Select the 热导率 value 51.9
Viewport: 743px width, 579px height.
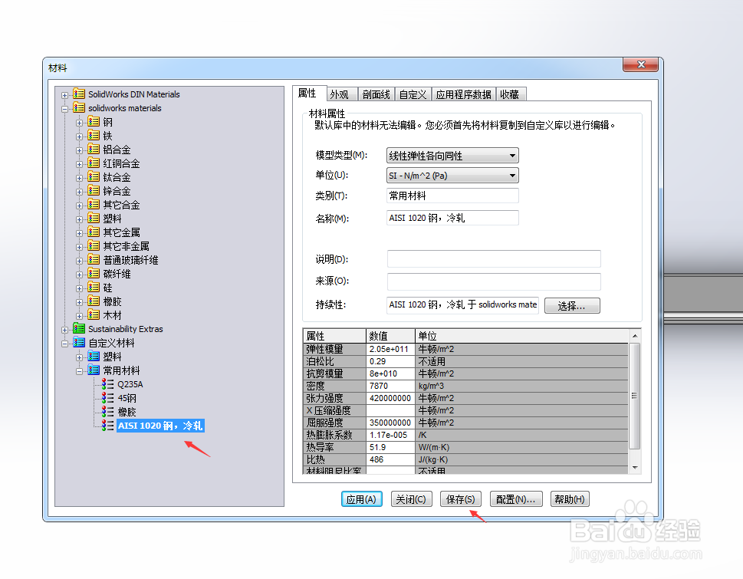click(390, 447)
